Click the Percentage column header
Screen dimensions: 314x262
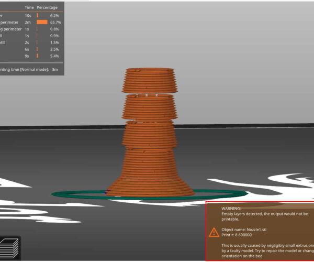tap(47, 8)
